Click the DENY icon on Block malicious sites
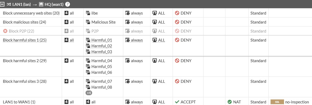Image resolution: width=312 pixels, height=105 pixels. click(x=177, y=22)
